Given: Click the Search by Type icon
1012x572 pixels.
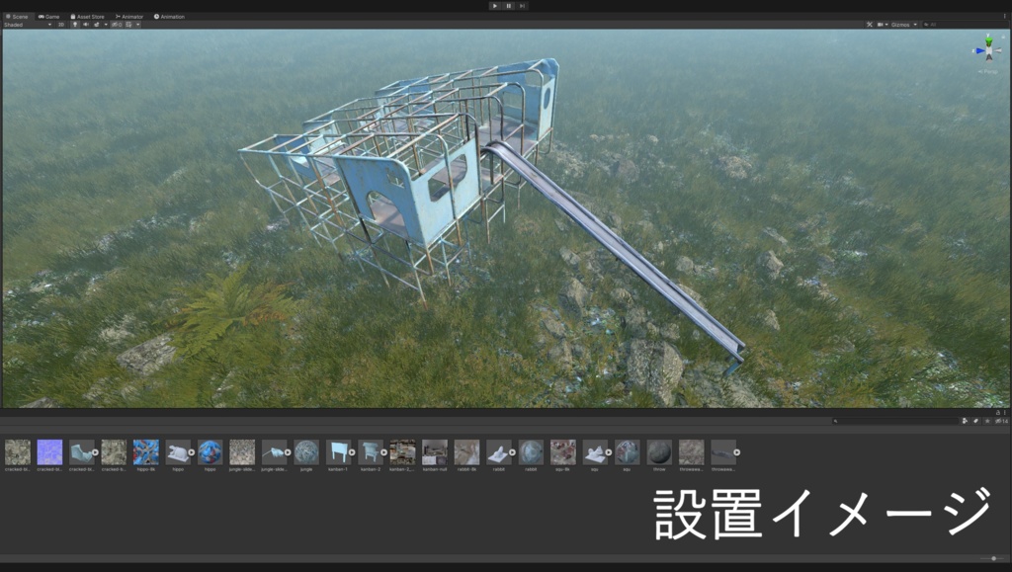Looking at the screenshot, I should coord(965,421).
